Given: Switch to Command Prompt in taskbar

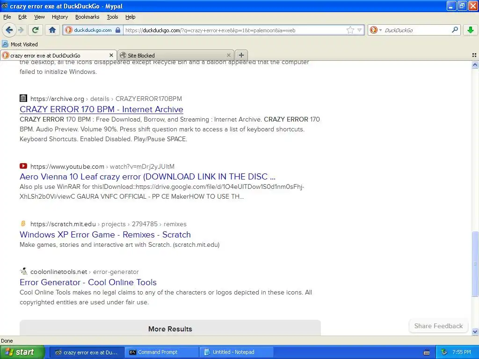Looking at the screenshot, I should pos(162,352).
